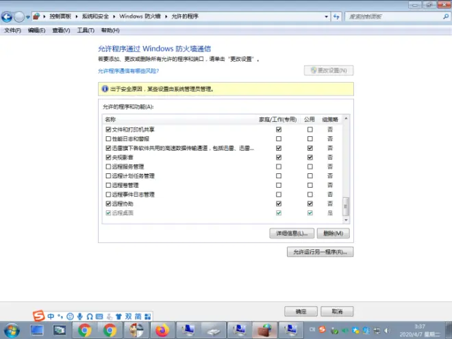The image size is (452, 339).
Task: Expand breadcrumb arrow after 系统和安全
Action: [114, 16]
